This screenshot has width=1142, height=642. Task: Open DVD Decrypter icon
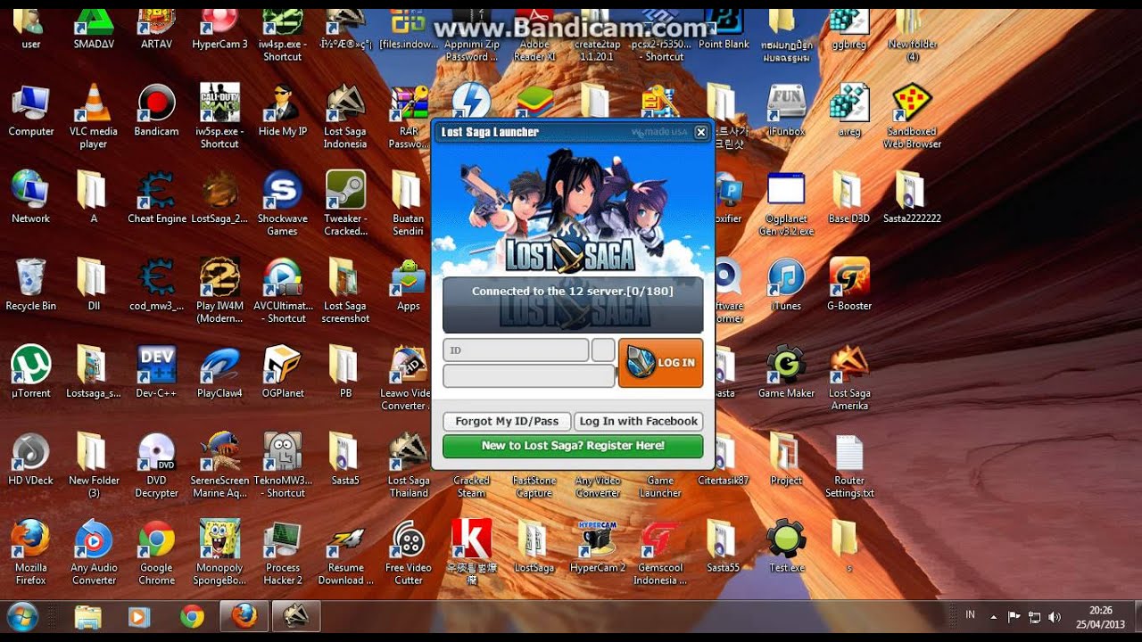[157, 466]
